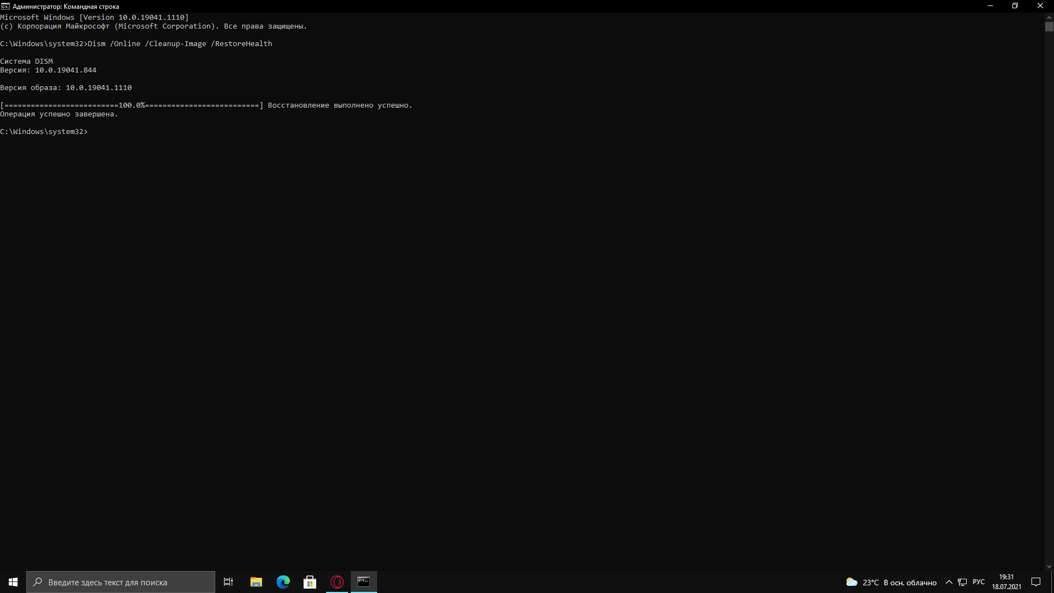Launch Microsoft Edge from the taskbar
This screenshot has height=593, width=1054.
coord(283,582)
